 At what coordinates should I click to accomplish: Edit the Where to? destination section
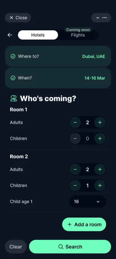tap(58, 56)
